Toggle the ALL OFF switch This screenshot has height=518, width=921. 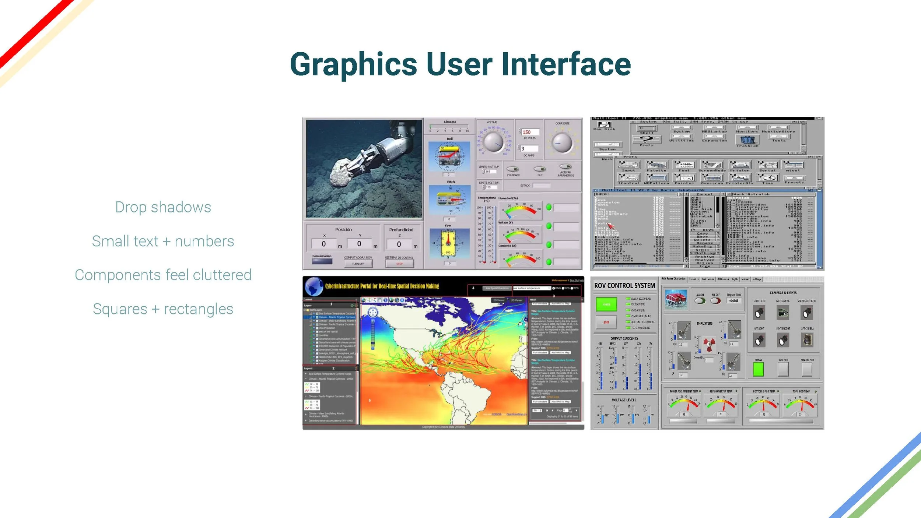(x=715, y=301)
